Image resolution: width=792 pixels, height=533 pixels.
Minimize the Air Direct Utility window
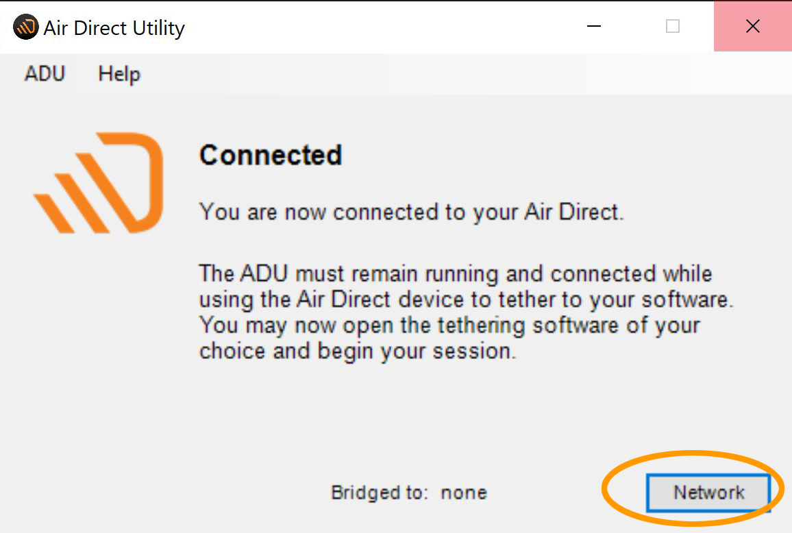click(593, 27)
